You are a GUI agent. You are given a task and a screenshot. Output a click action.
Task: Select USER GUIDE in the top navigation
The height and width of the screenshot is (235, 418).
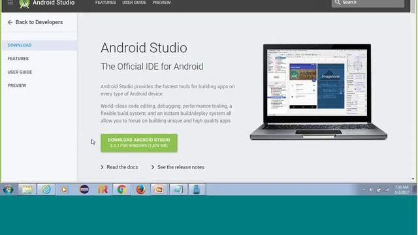(134, 3)
